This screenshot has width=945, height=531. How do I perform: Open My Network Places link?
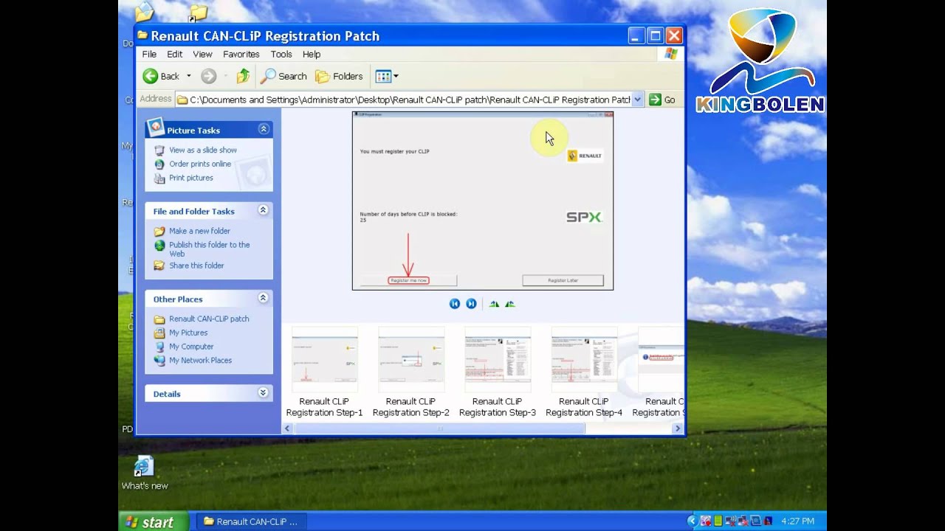pyautogui.click(x=200, y=361)
